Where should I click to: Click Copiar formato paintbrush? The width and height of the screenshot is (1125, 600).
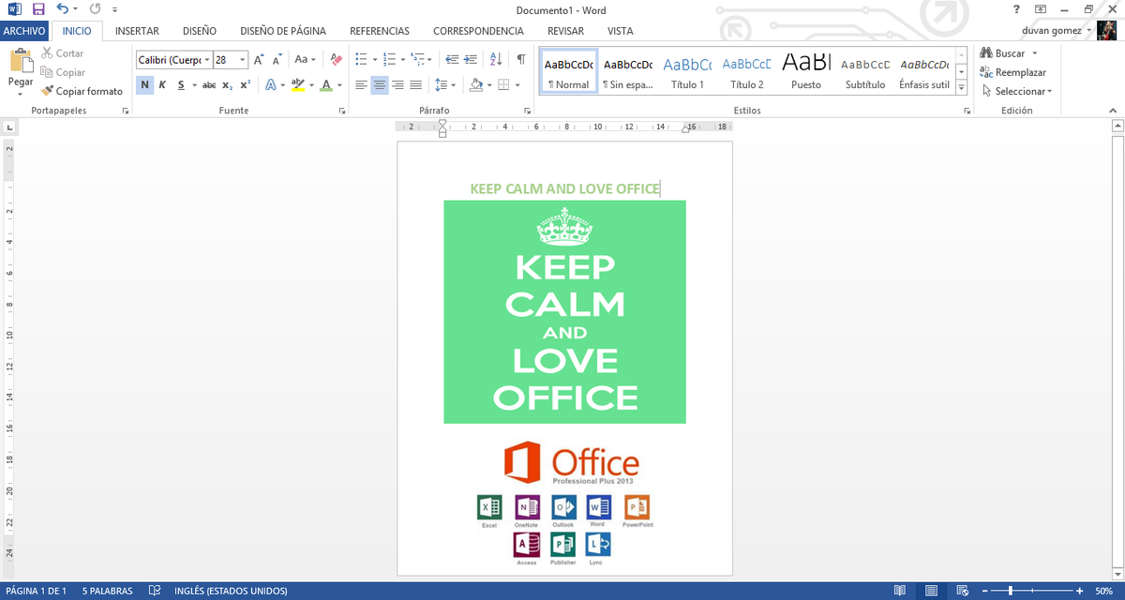click(82, 91)
